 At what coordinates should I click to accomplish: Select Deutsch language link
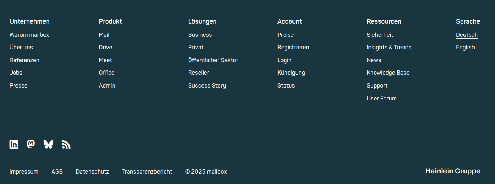(467, 35)
